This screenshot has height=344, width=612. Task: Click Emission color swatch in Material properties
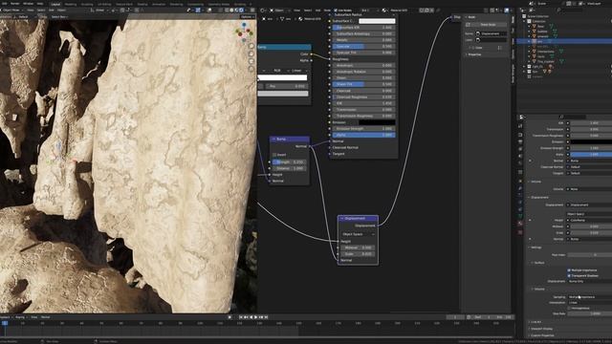coord(591,141)
